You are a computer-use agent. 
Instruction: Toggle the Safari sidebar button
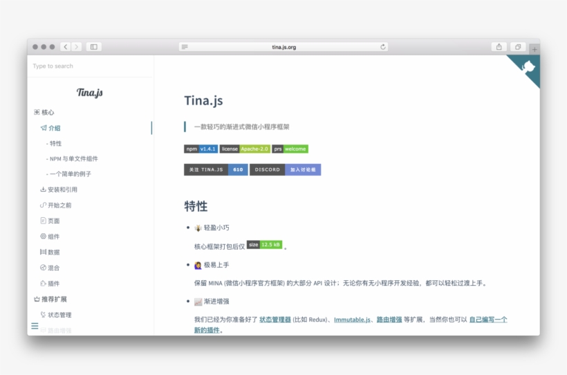tap(93, 46)
